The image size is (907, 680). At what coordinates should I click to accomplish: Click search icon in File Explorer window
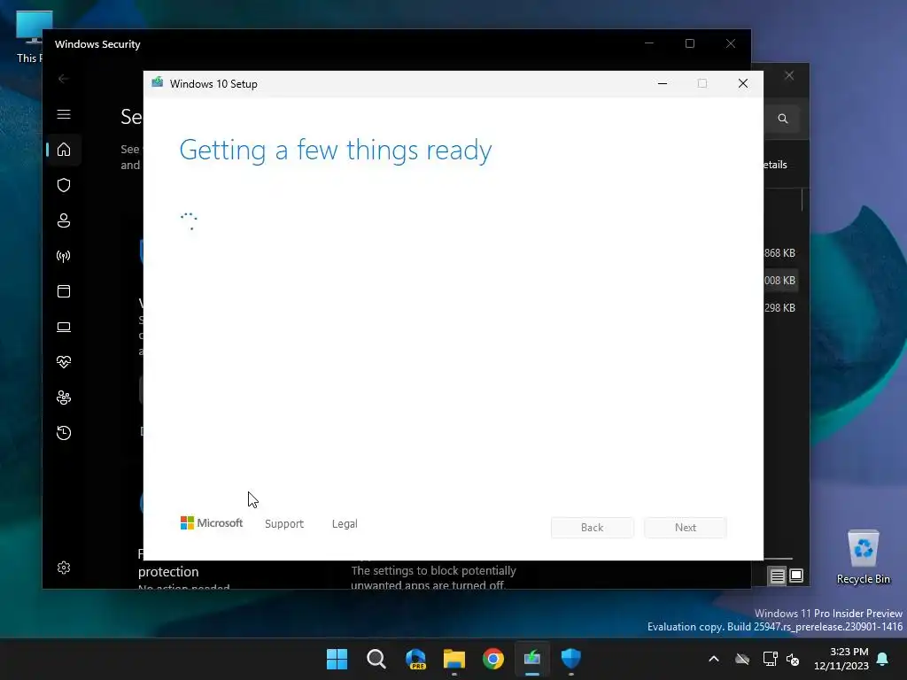tap(783, 119)
